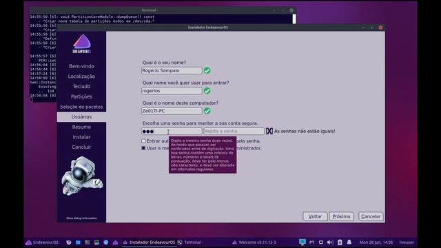Click the 'Qual é o seu nome?' label

(164, 63)
